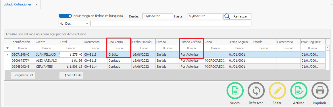Viewport: 333px width, 107px height.
Task: Open the Desde date dropdown
Action: coord(171,16)
